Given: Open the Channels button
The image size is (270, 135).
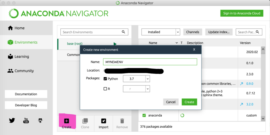Looking at the screenshot, I should 192,32.
